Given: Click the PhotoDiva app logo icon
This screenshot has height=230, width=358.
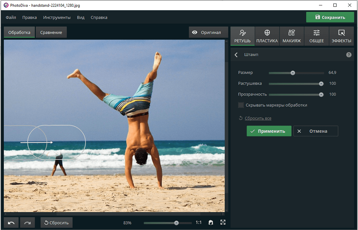Looking at the screenshot, I should (x=6, y=5).
